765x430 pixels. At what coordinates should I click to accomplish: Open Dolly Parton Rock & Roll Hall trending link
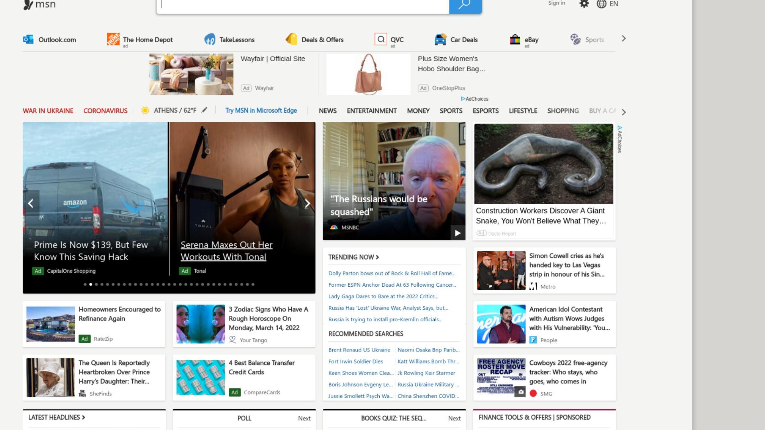(x=392, y=273)
